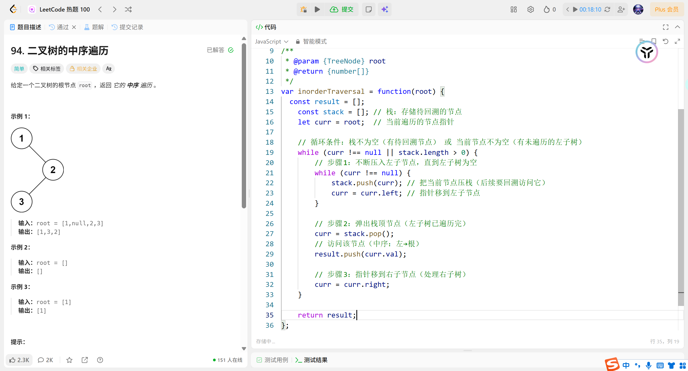Reset the timer refresh icon
Screen dimensions: 688x371
(607, 9)
